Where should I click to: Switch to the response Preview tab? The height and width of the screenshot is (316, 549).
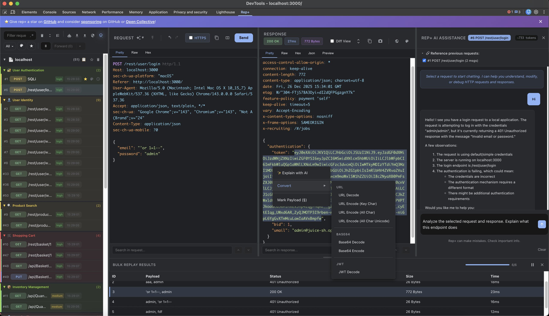tap(328, 53)
